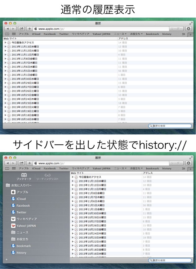Image resolution: width=196 pixels, height=269 pixels.
Task: Open the Top Sites grid icon in the window without sidebar
Action: [x=14, y=34]
